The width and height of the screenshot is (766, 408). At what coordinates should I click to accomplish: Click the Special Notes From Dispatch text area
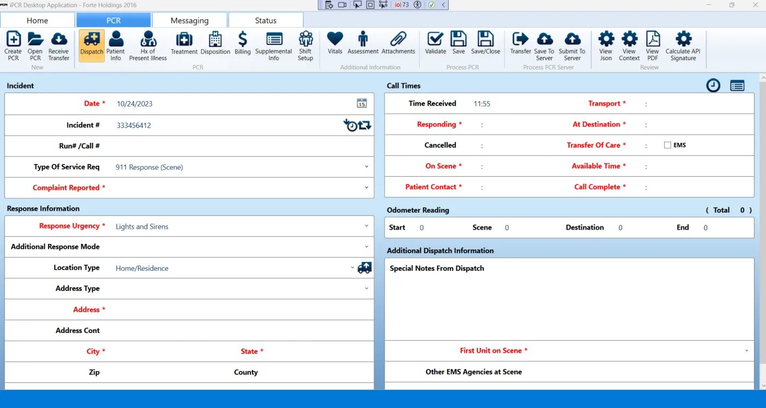(x=569, y=299)
